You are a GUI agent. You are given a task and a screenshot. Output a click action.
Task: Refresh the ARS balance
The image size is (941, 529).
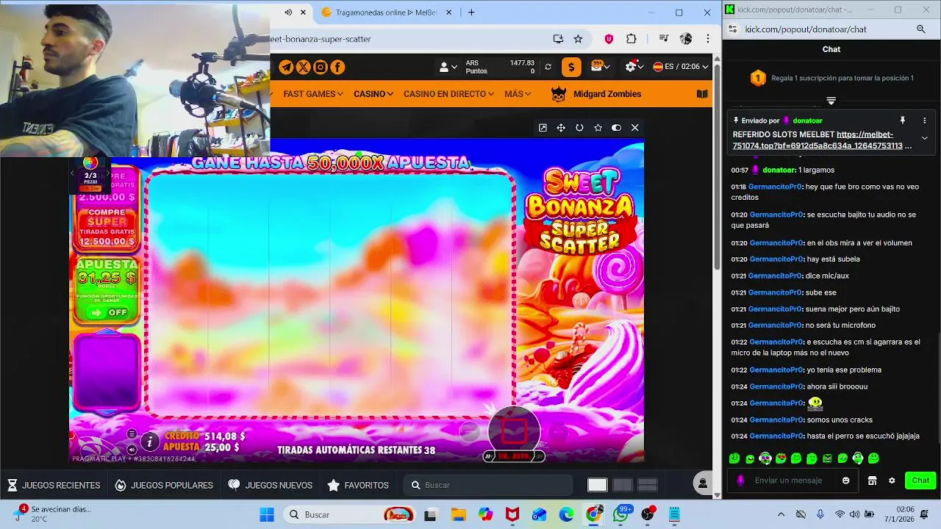coord(548,67)
